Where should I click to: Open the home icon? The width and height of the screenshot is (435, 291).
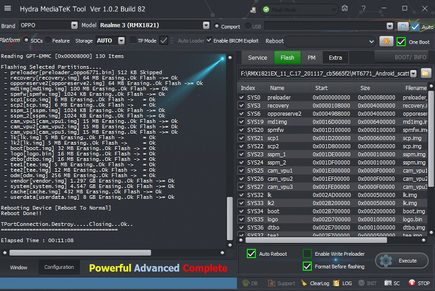pos(345,8)
